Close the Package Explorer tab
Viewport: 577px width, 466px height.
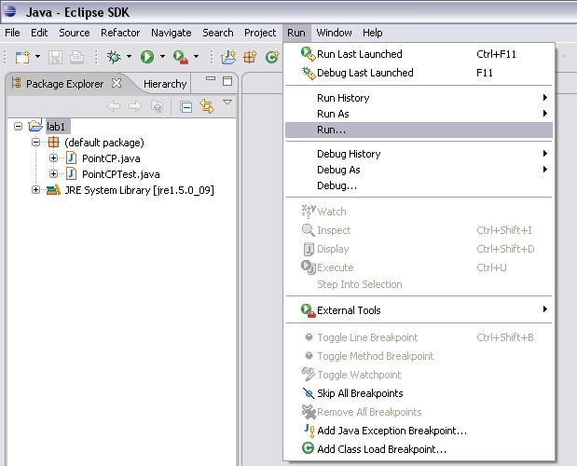pos(117,83)
